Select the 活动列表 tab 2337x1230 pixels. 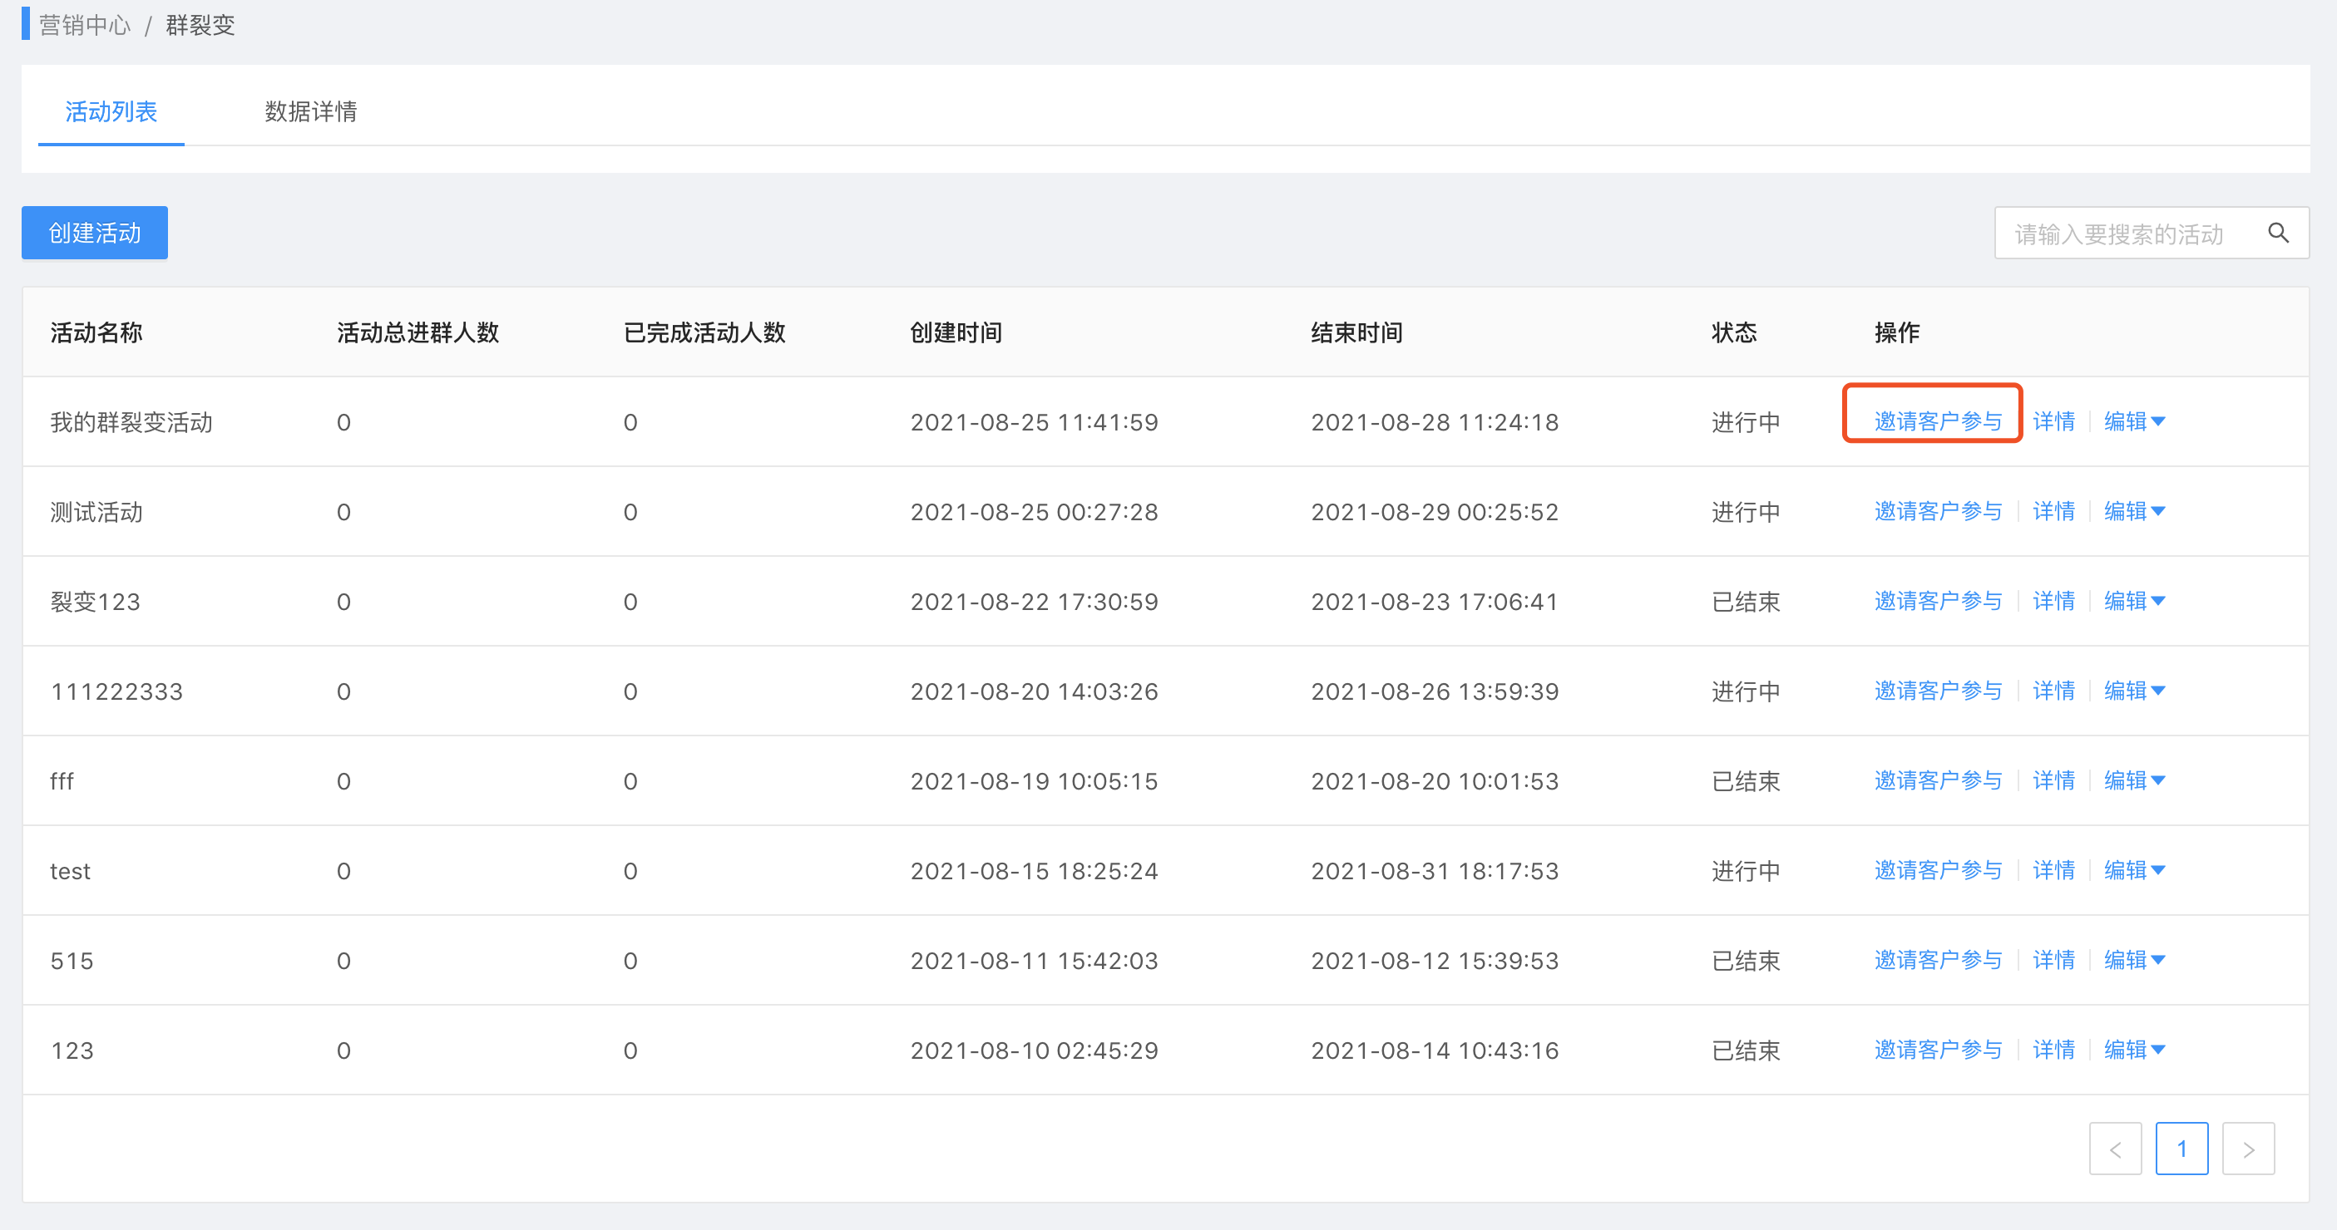point(111,111)
